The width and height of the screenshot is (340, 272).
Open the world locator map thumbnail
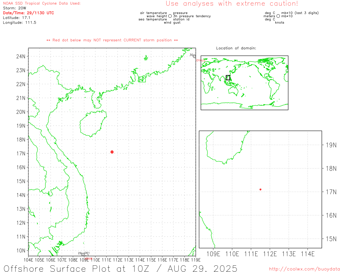[244, 83]
